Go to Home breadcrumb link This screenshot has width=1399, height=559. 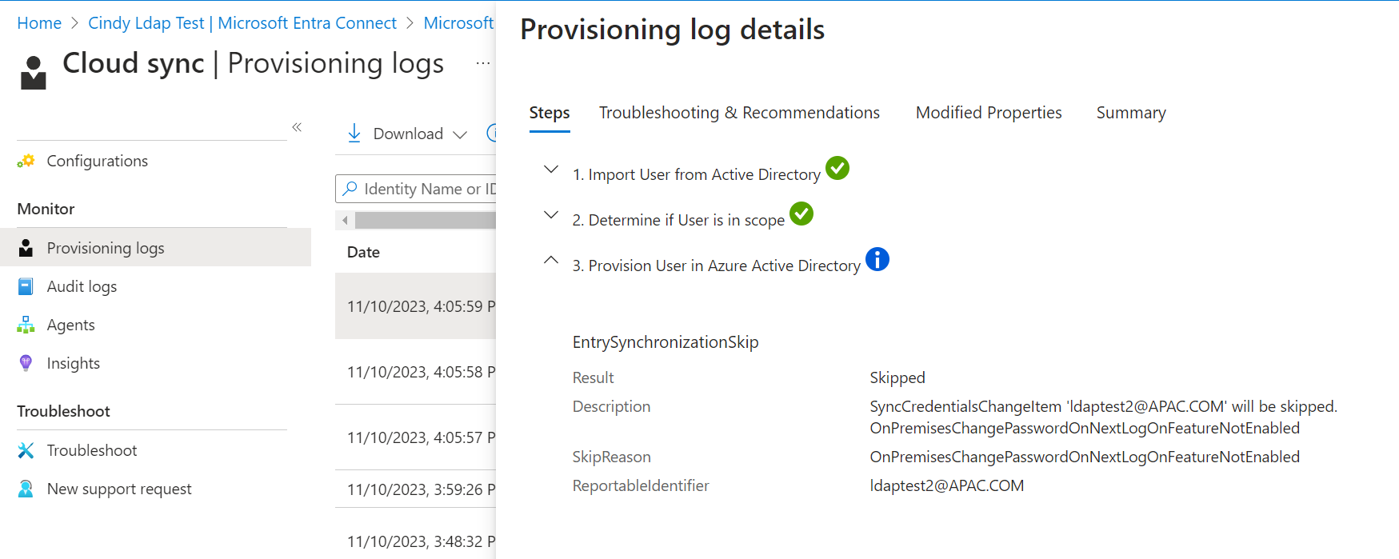(39, 23)
